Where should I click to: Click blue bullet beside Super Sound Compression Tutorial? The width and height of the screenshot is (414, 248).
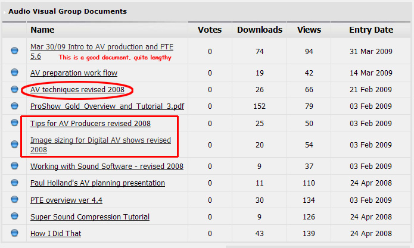(x=14, y=217)
